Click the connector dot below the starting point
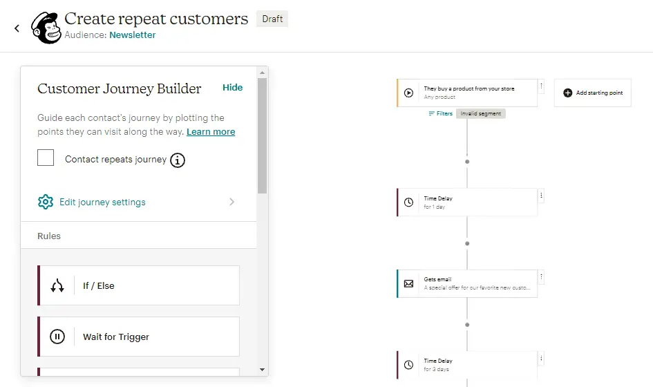This screenshot has width=653, height=387. pos(467,162)
